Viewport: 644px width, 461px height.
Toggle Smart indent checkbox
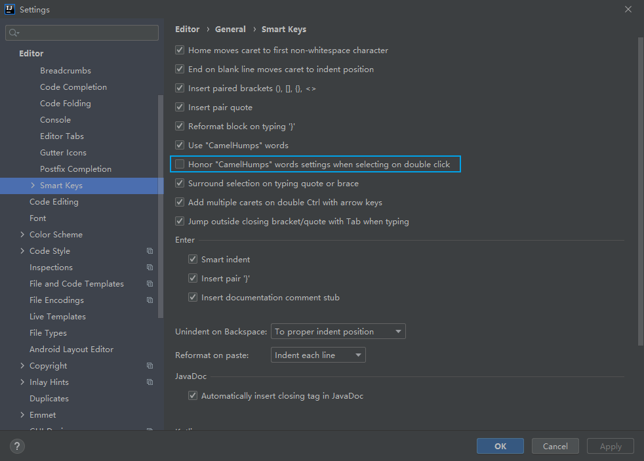click(x=193, y=260)
